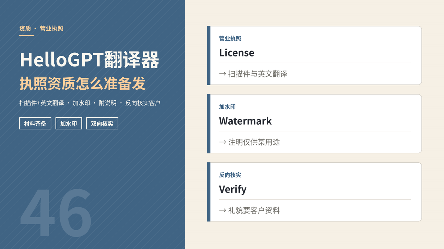Click the small 营业执照 card label
Screen dimensions: 444x249
(230, 38)
